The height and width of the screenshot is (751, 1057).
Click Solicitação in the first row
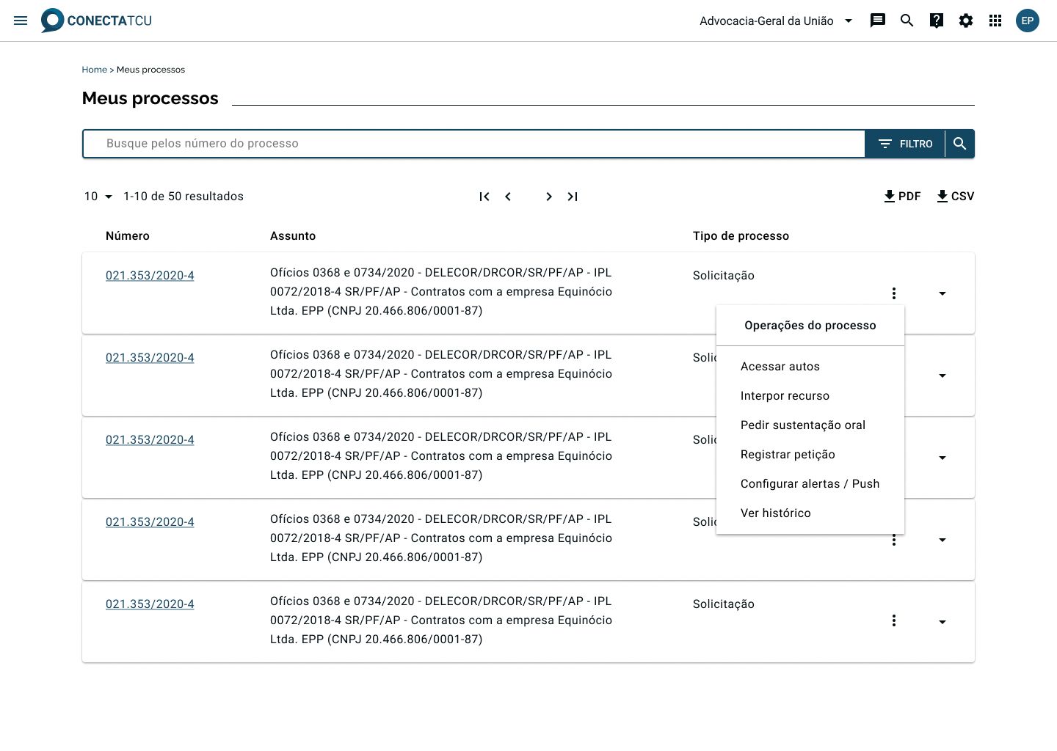pyautogui.click(x=724, y=276)
